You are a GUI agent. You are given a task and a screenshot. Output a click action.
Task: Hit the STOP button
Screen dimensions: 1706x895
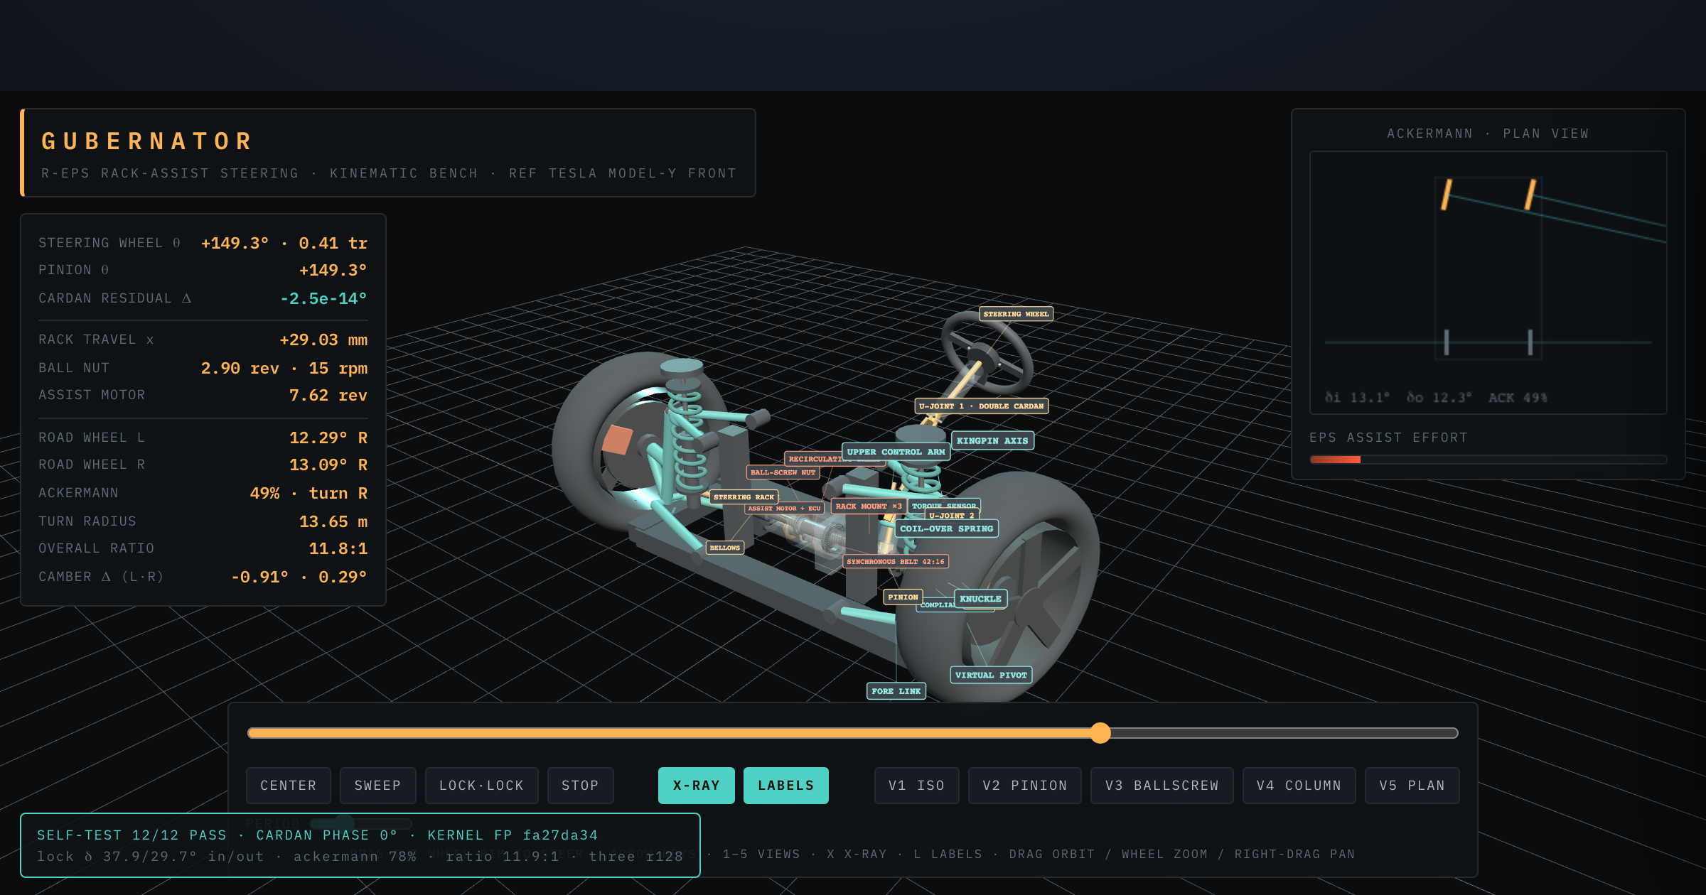click(580, 786)
